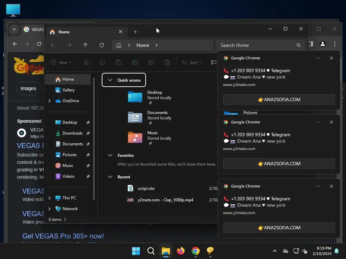Open the Desktop folder in Quick access
Screen dimensions: 346x259
tap(150, 97)
